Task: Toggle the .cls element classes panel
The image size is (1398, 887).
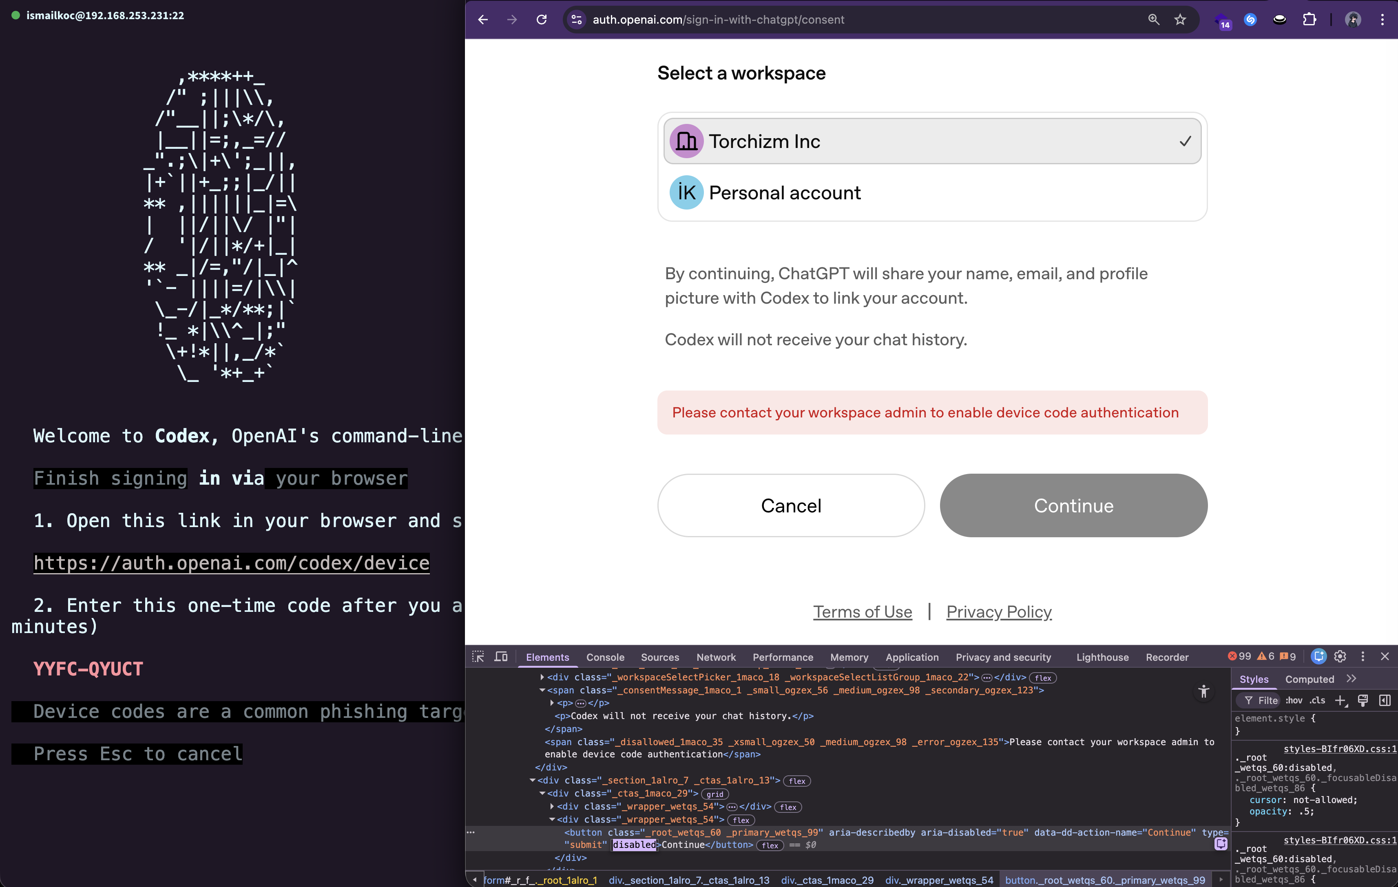Action: [1317, 700]
